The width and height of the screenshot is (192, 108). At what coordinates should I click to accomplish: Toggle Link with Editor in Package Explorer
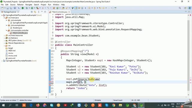pos(35,12)
